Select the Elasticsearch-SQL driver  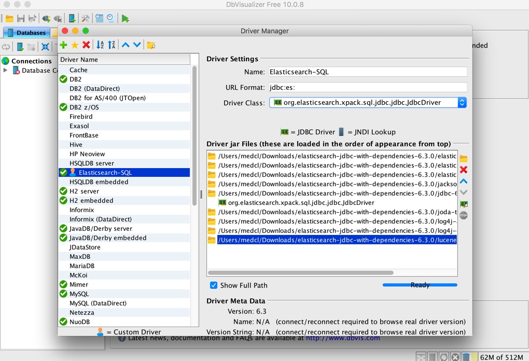[x=124, y=172]
